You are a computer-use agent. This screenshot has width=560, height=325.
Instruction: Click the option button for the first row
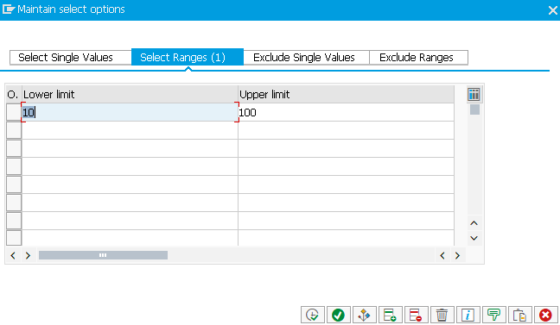tap(14, 112)
